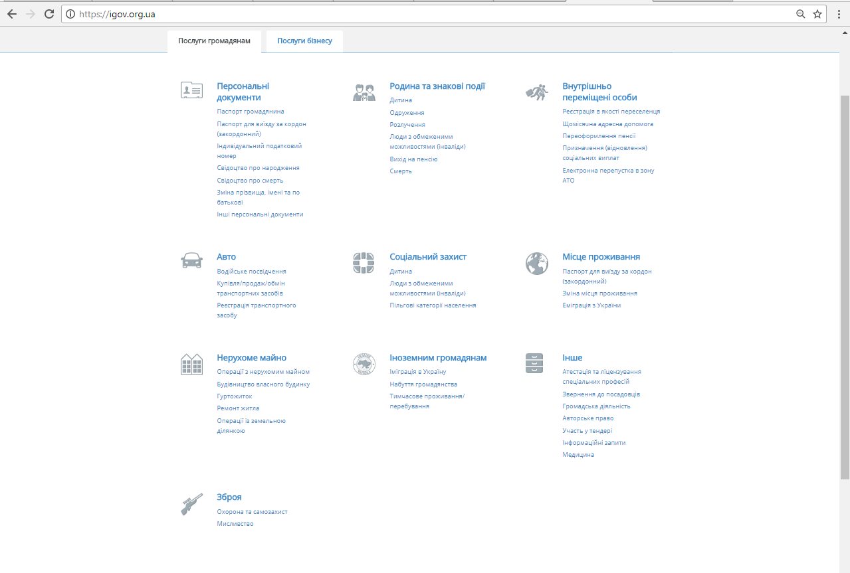This screenshot has width=850, height=573.
Task: Open the Мисливство link under Зброя
Action: point(235,524)
